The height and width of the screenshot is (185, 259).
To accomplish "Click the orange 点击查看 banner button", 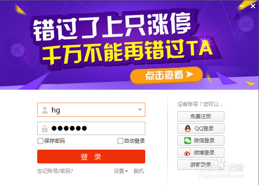I will [166, 75].
